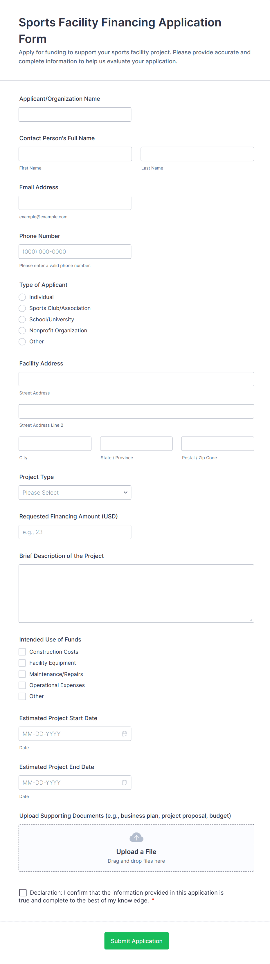
Task: Submit Application using the green button
Action: click(x=137, y=941)
